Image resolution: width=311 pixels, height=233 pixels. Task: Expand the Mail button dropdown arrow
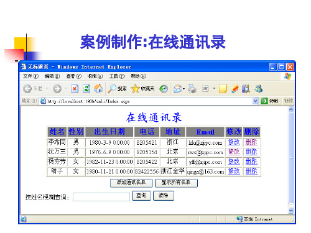tap(184, 89)
